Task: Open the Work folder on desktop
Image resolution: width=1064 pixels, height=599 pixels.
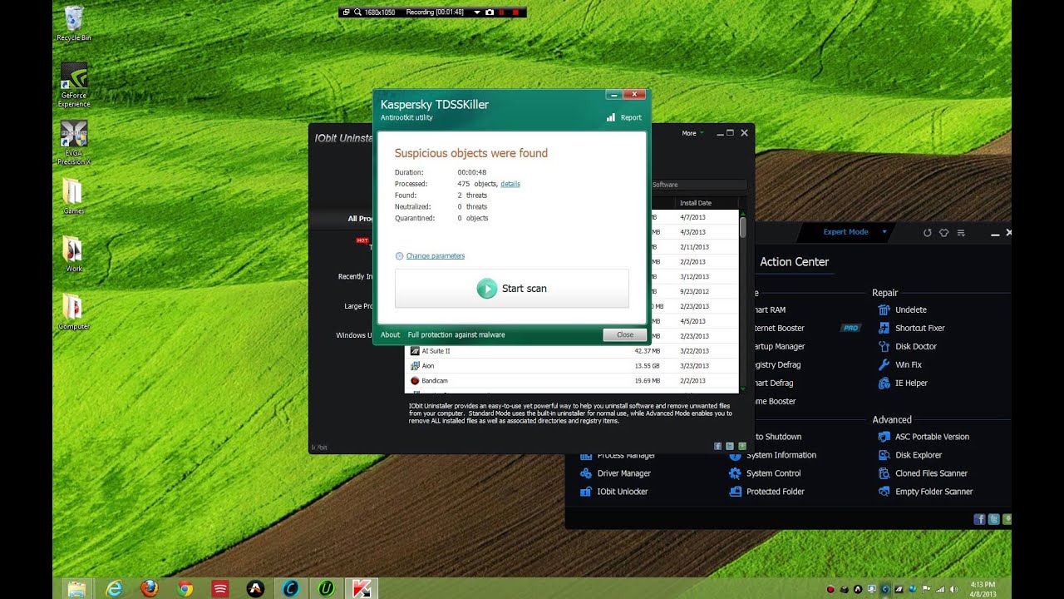Action: click(74, 255)
